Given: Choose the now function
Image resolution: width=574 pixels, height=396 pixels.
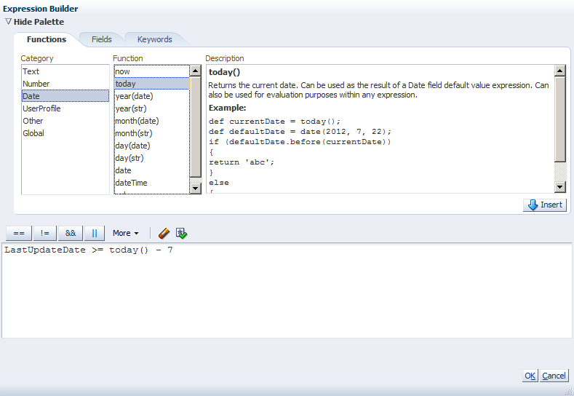Looking at the screenshot, I should click(152, 71).
